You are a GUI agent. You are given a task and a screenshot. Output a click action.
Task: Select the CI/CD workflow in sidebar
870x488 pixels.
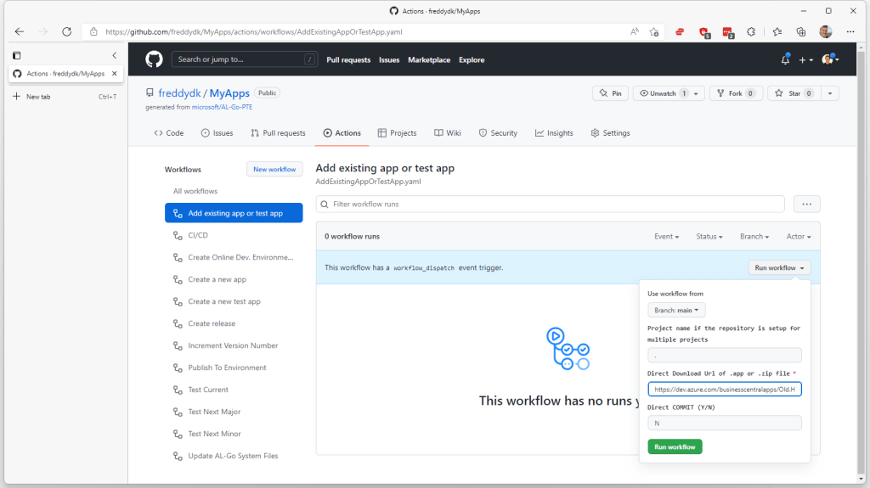pyautogui.click(x=198, y=235)
